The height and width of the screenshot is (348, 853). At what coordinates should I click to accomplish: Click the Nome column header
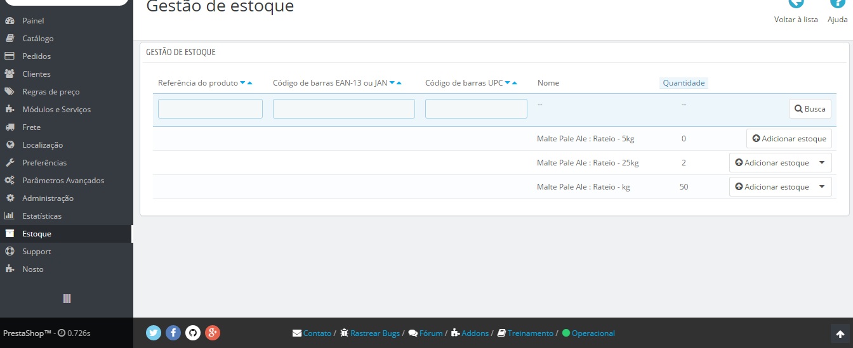coord(548,83)
